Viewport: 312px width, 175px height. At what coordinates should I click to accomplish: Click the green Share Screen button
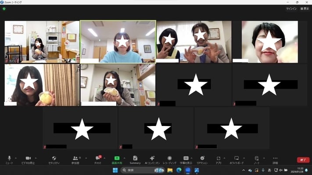[117, 158]
